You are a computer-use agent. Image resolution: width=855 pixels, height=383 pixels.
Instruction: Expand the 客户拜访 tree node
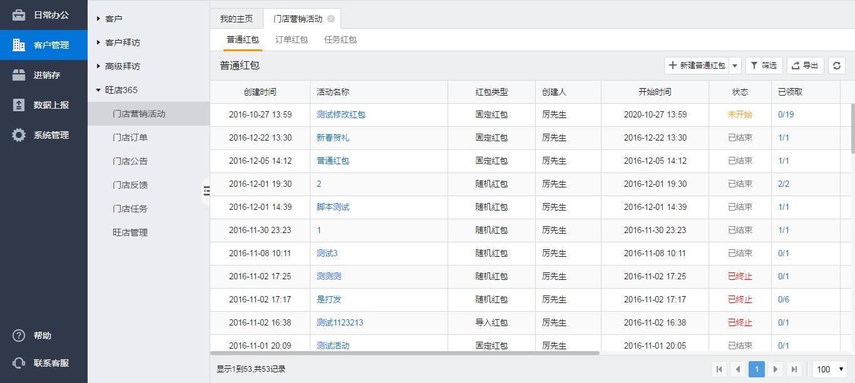[99, 42]
